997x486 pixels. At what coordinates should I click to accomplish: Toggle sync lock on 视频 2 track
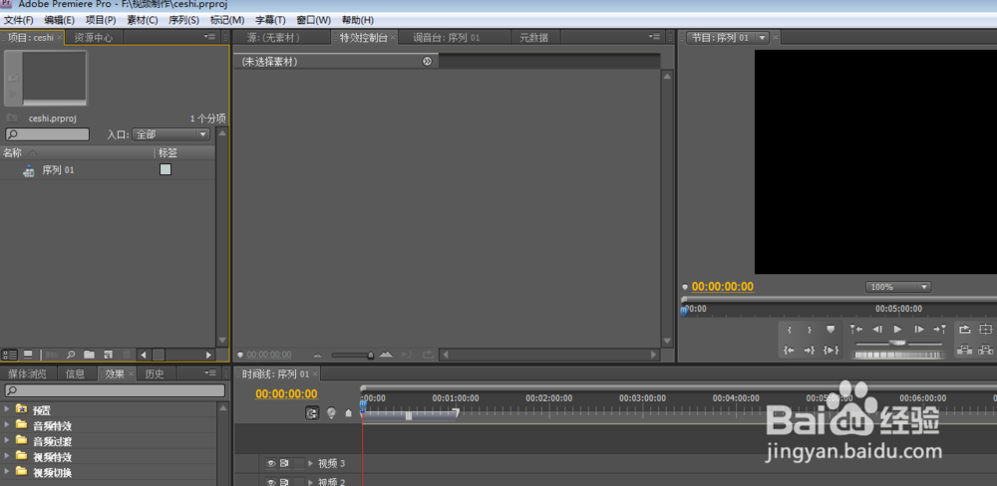[x=284, y=482]
